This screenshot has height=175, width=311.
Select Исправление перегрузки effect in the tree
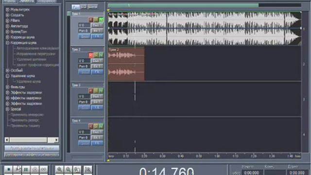click(36, 54)
